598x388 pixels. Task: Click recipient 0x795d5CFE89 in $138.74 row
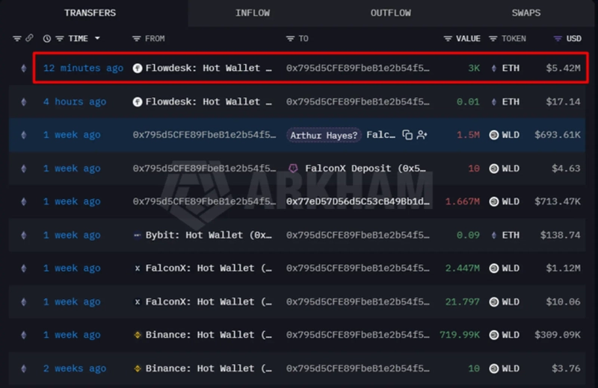(358, 235)
